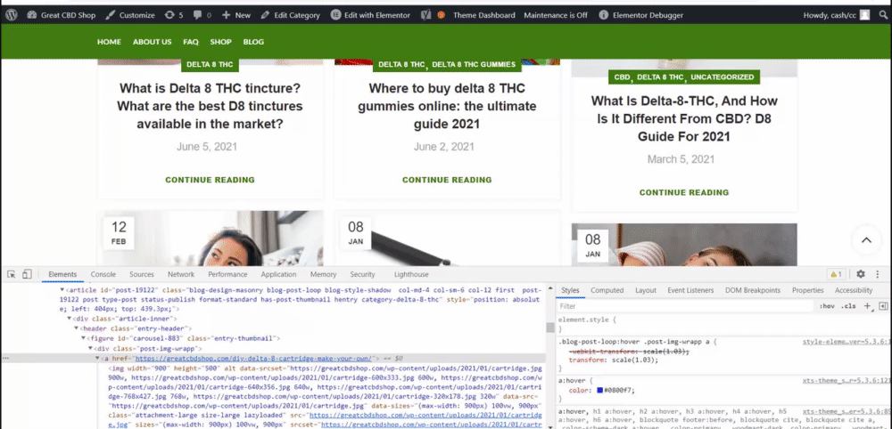Viewport: 892px width, 429px height.
Task: Collapse the header entry-header node
Action: (x=76, y=328)
